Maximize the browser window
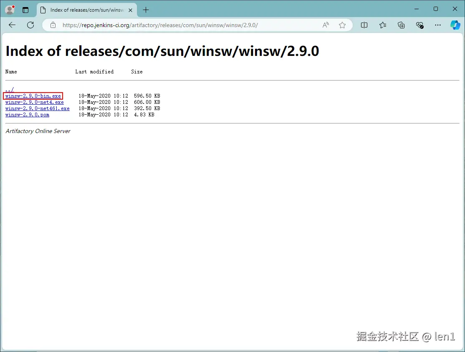This screenshot has height=352, width=465. [436, 9]
